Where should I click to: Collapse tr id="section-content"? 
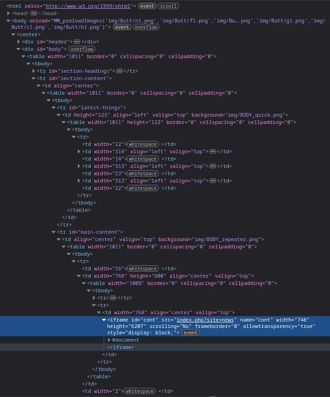[33, 79]
